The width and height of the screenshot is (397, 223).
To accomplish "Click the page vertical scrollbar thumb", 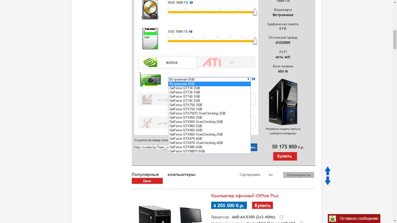I will click(x=395, y=40).
